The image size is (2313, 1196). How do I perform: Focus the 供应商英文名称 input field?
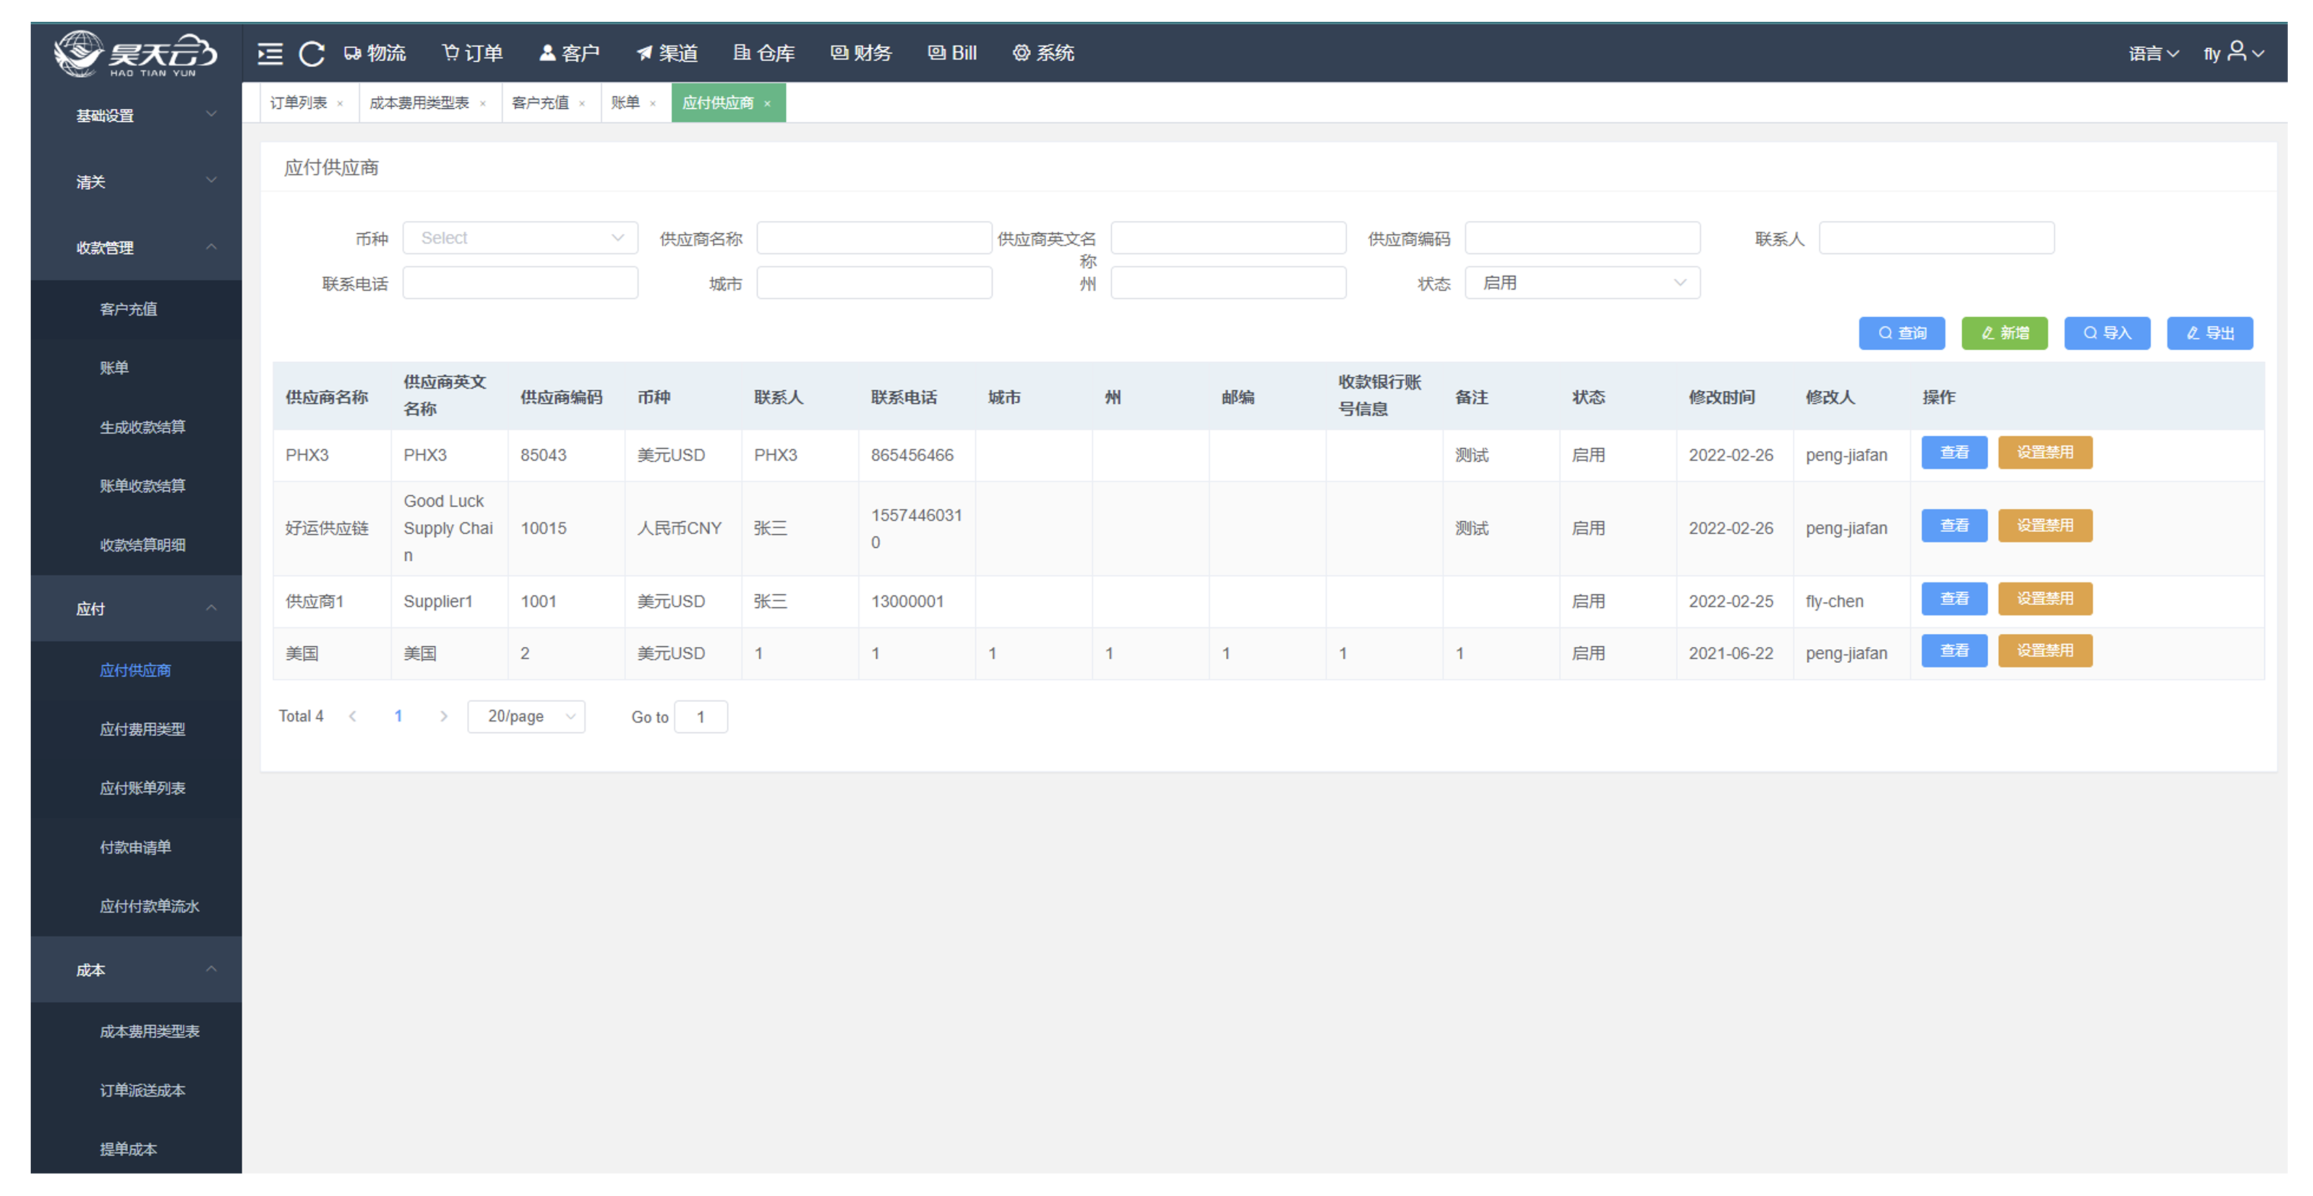pos(1228,238)
